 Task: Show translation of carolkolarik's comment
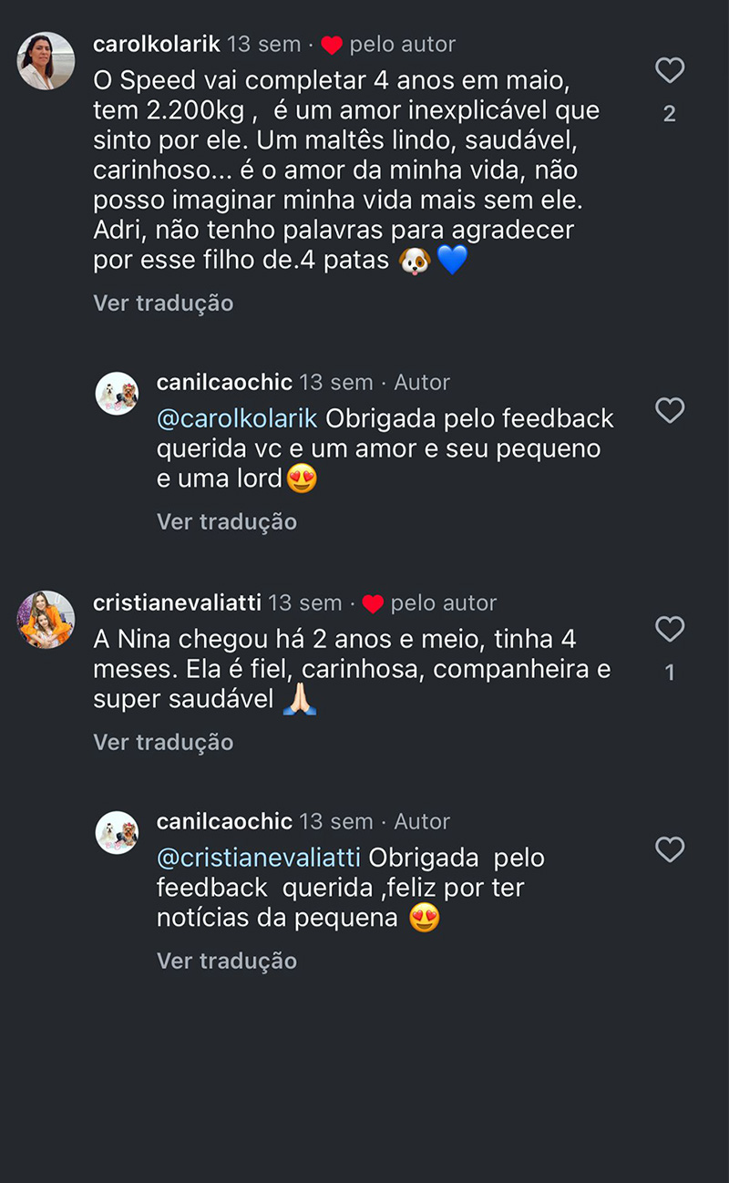(x=163, y=303)
